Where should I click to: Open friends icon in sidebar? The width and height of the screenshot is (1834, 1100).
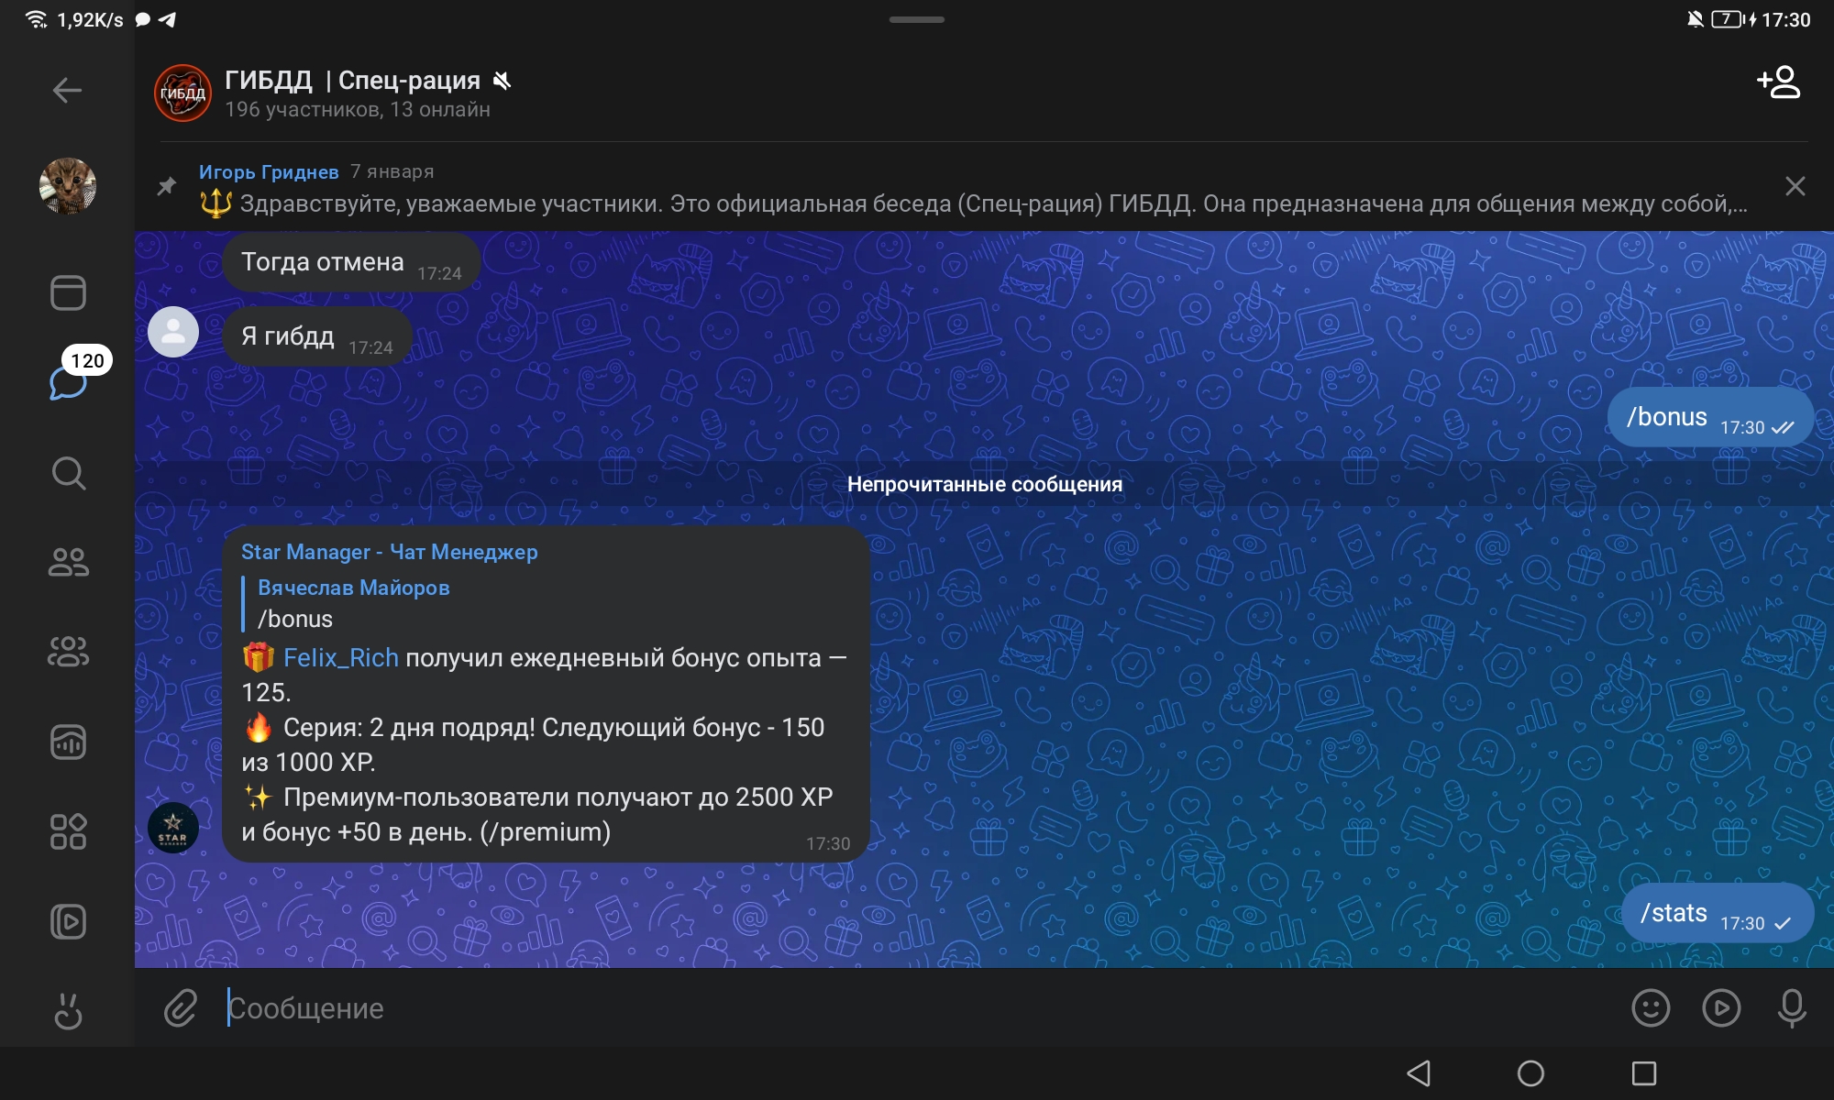68,561
